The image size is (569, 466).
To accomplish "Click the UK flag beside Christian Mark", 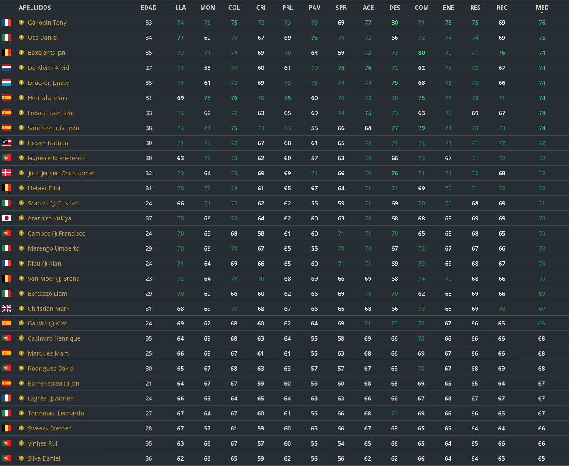I will 7,309.
